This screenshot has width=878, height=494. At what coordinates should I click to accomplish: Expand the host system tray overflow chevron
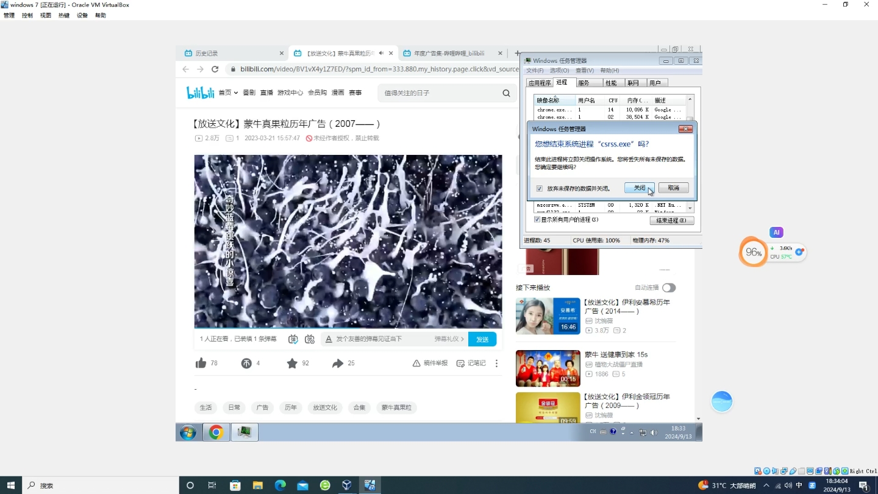click(766, 485)
